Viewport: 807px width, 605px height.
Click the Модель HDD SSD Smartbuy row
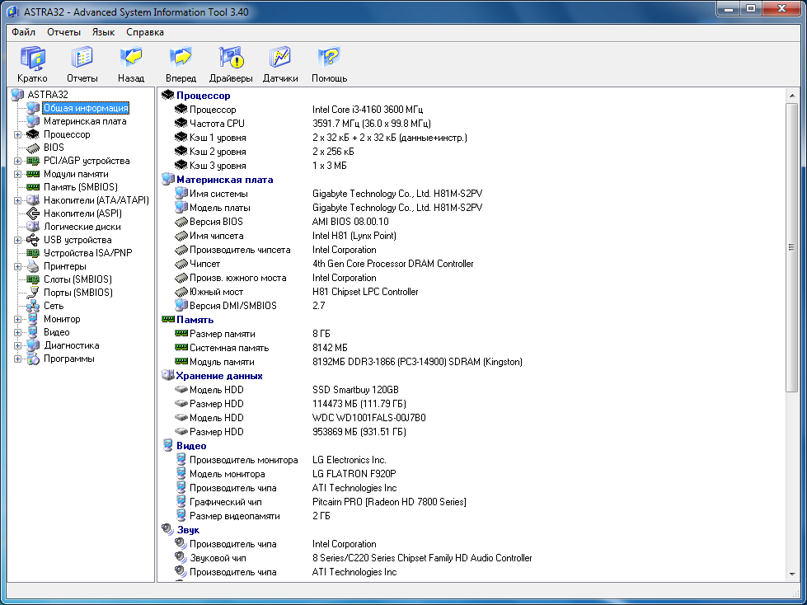(x=354, y=390)
